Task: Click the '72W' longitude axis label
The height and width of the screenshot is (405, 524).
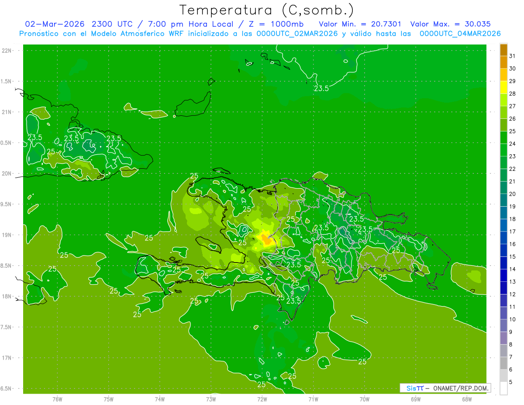Action: (262, 399)
